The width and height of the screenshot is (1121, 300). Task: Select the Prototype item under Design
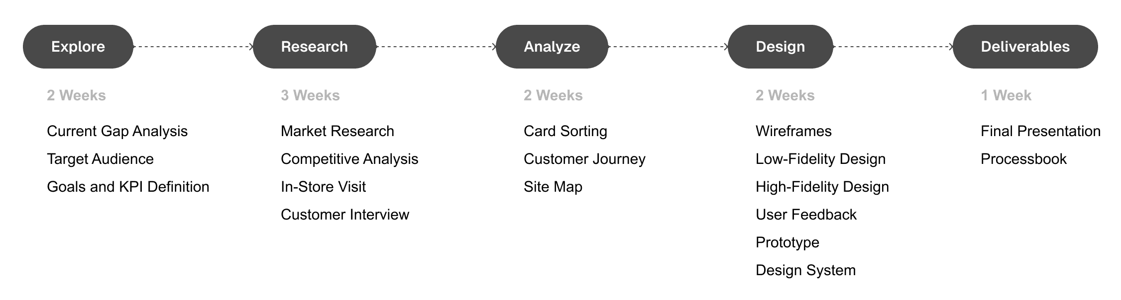[x=787, y=242]
